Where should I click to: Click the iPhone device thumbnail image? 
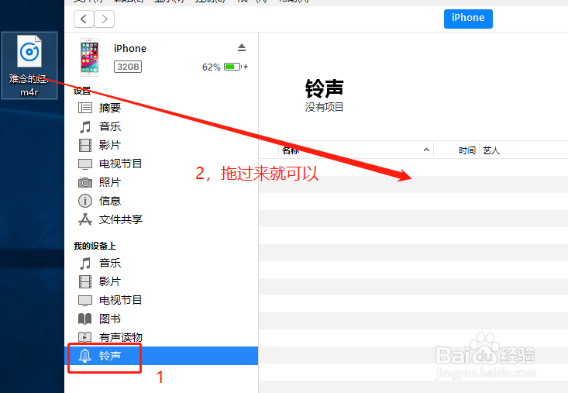coord(89,57)
